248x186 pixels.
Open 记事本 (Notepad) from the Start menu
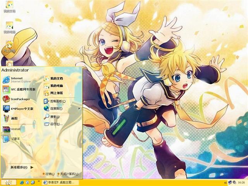[x=11, y=139]
